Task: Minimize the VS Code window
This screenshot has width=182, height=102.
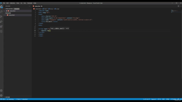Action: [x=172, y=3]
